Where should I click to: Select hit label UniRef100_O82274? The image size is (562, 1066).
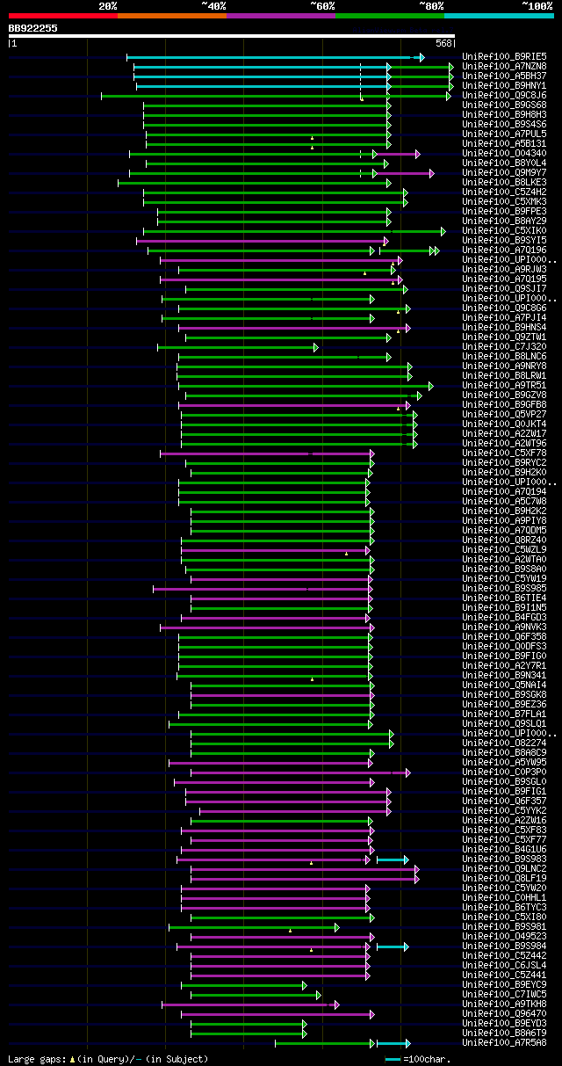click(504, 743)
